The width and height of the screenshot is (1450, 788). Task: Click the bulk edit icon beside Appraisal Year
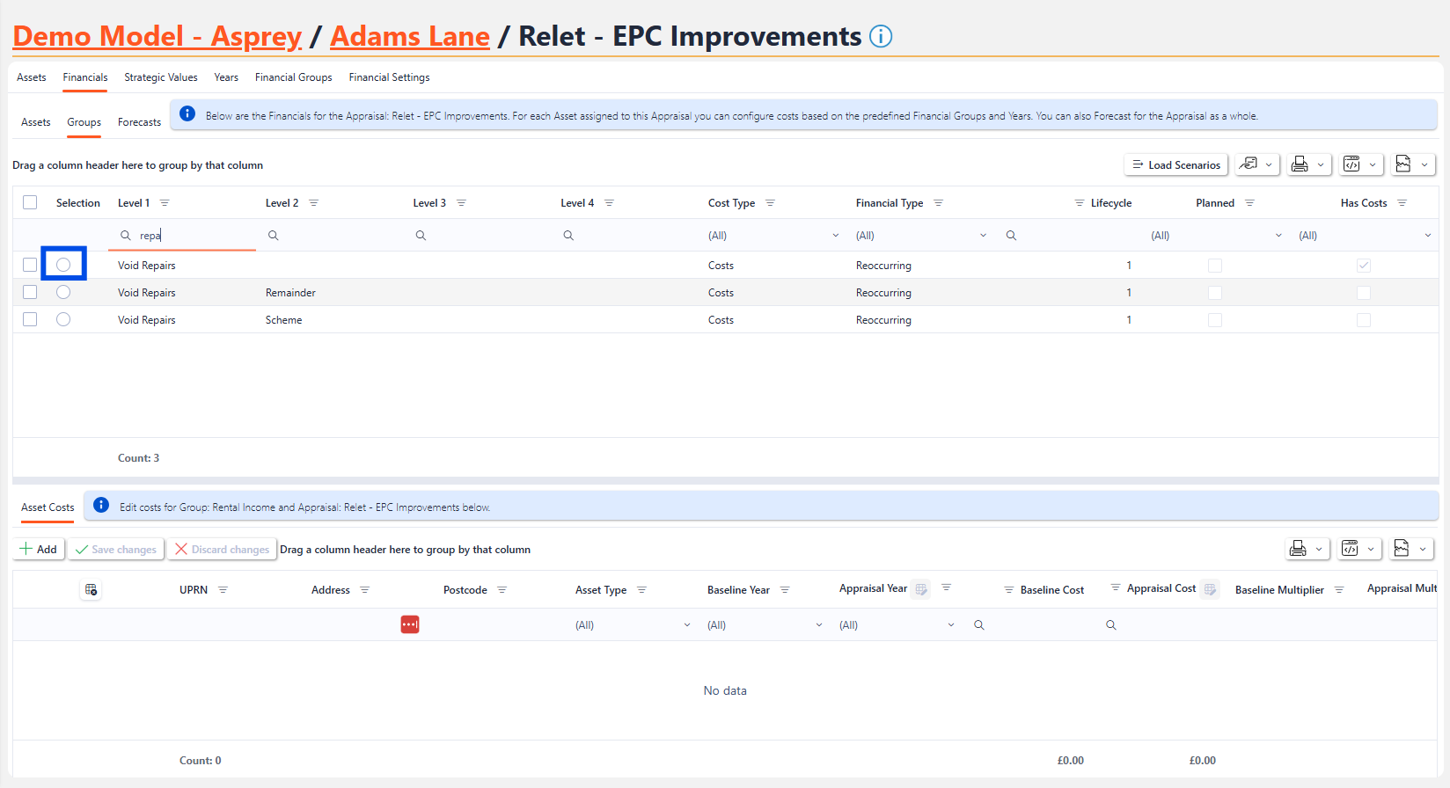point(921,589)
